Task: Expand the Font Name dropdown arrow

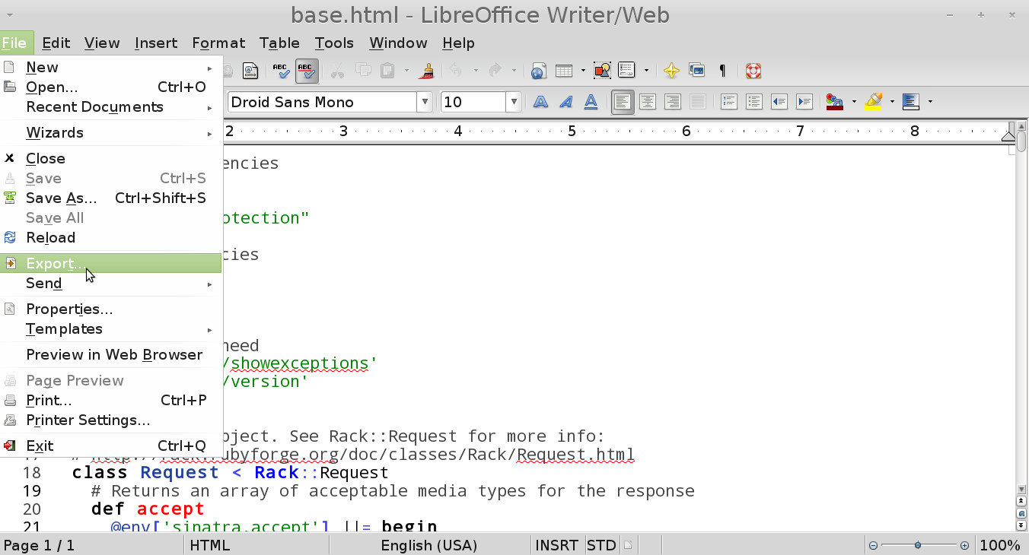Action: (424, 102)
